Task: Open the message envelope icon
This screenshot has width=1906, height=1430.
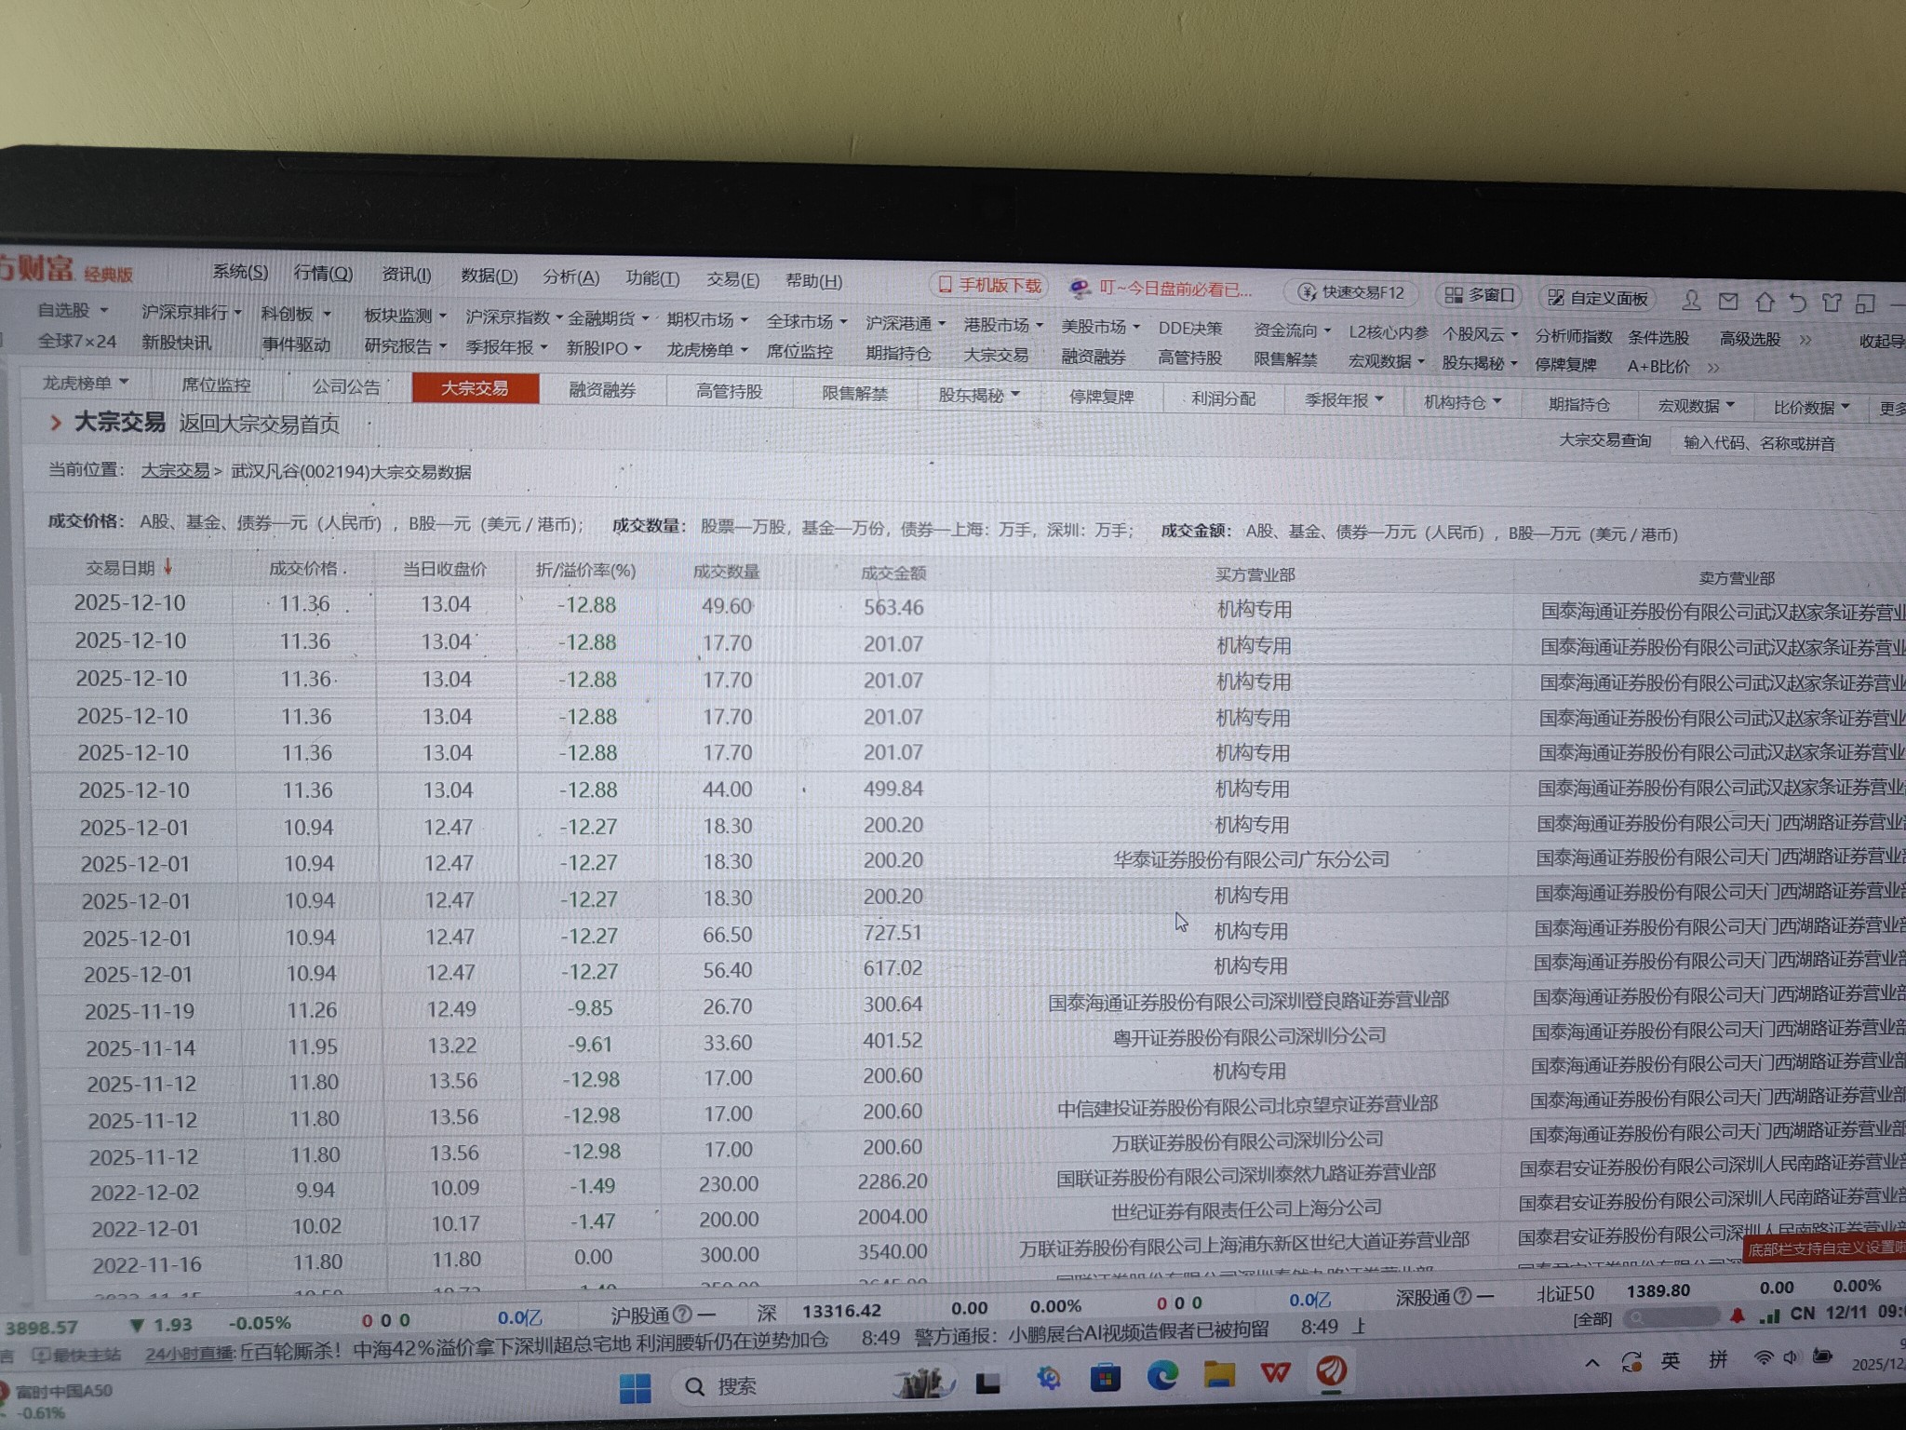Action: point(1728,302)
